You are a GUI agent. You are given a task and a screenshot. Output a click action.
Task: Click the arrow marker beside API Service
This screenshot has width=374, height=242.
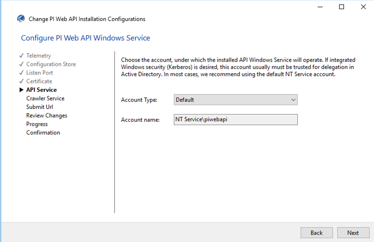pyautogui.click(x=21, y=90)
